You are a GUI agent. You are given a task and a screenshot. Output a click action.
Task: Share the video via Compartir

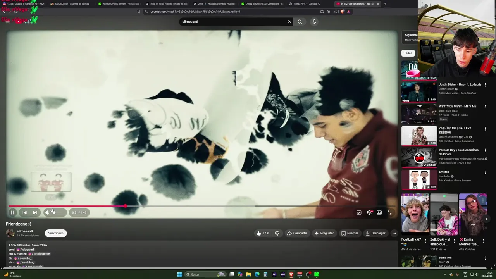point(297,233)
